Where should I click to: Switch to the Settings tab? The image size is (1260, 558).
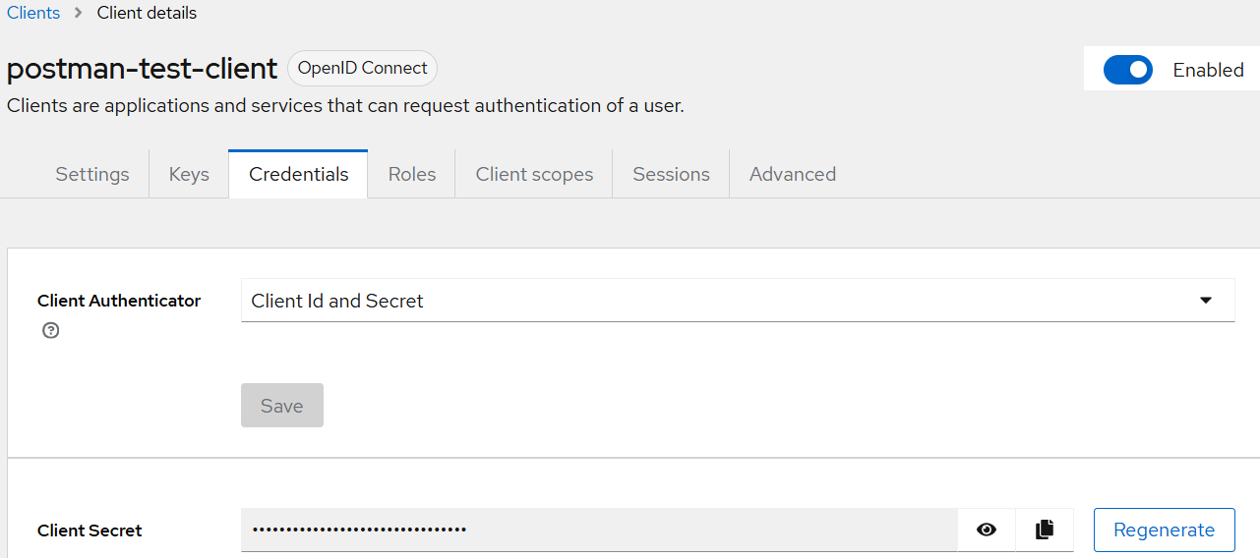click(x=92, y=174)
